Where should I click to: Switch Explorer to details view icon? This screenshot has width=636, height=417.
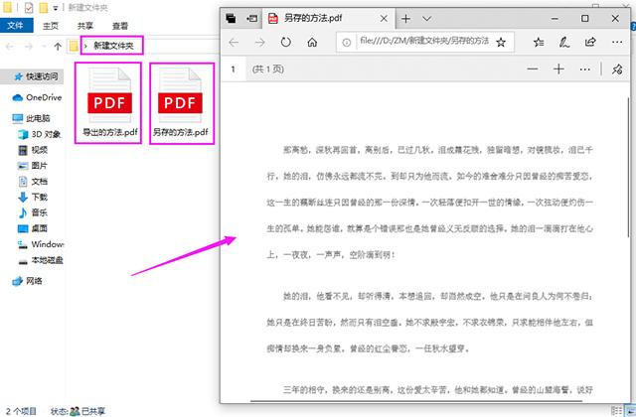point(616,410)
